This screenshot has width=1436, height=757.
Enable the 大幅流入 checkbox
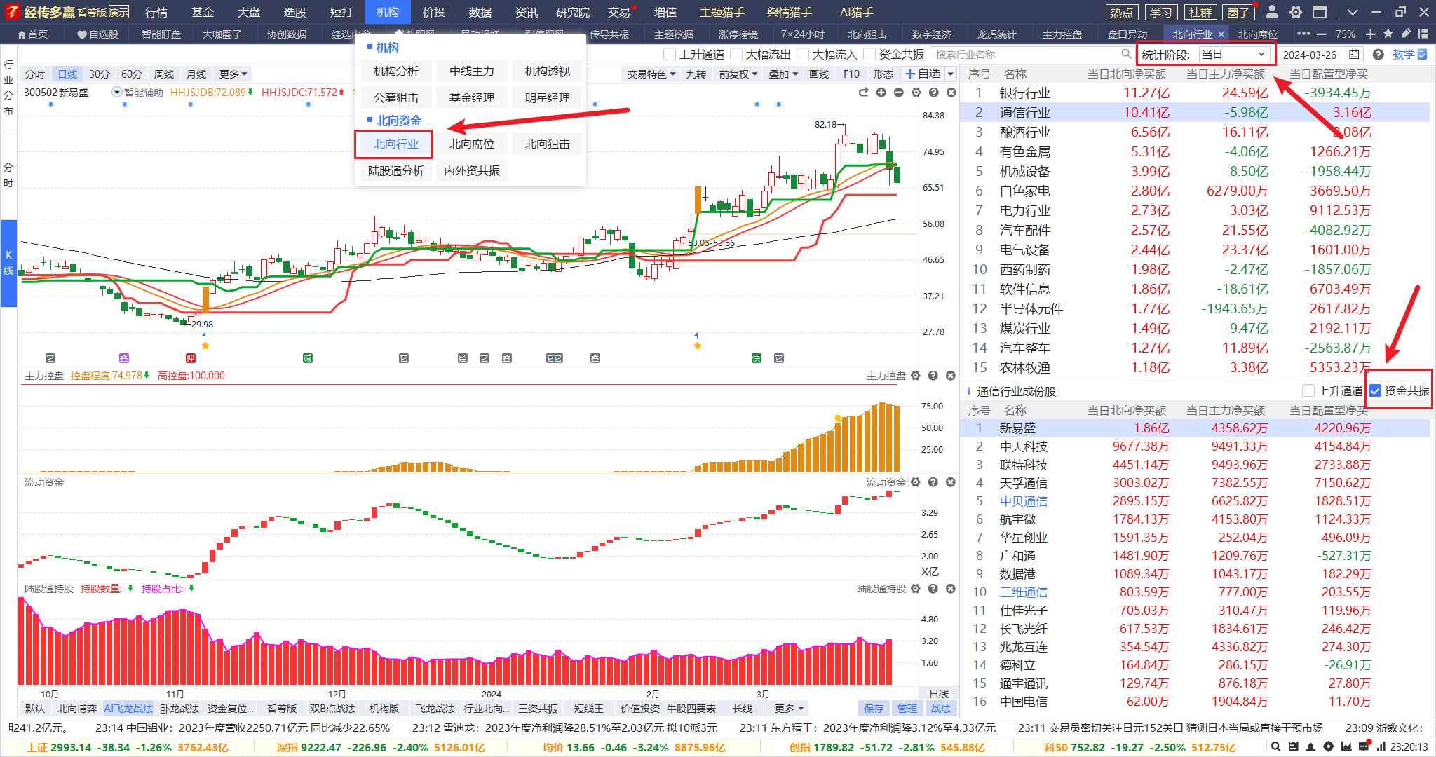point(803,54)
